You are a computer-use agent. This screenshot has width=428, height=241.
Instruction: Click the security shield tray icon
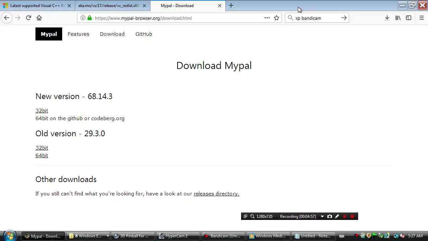click(369, 236)
